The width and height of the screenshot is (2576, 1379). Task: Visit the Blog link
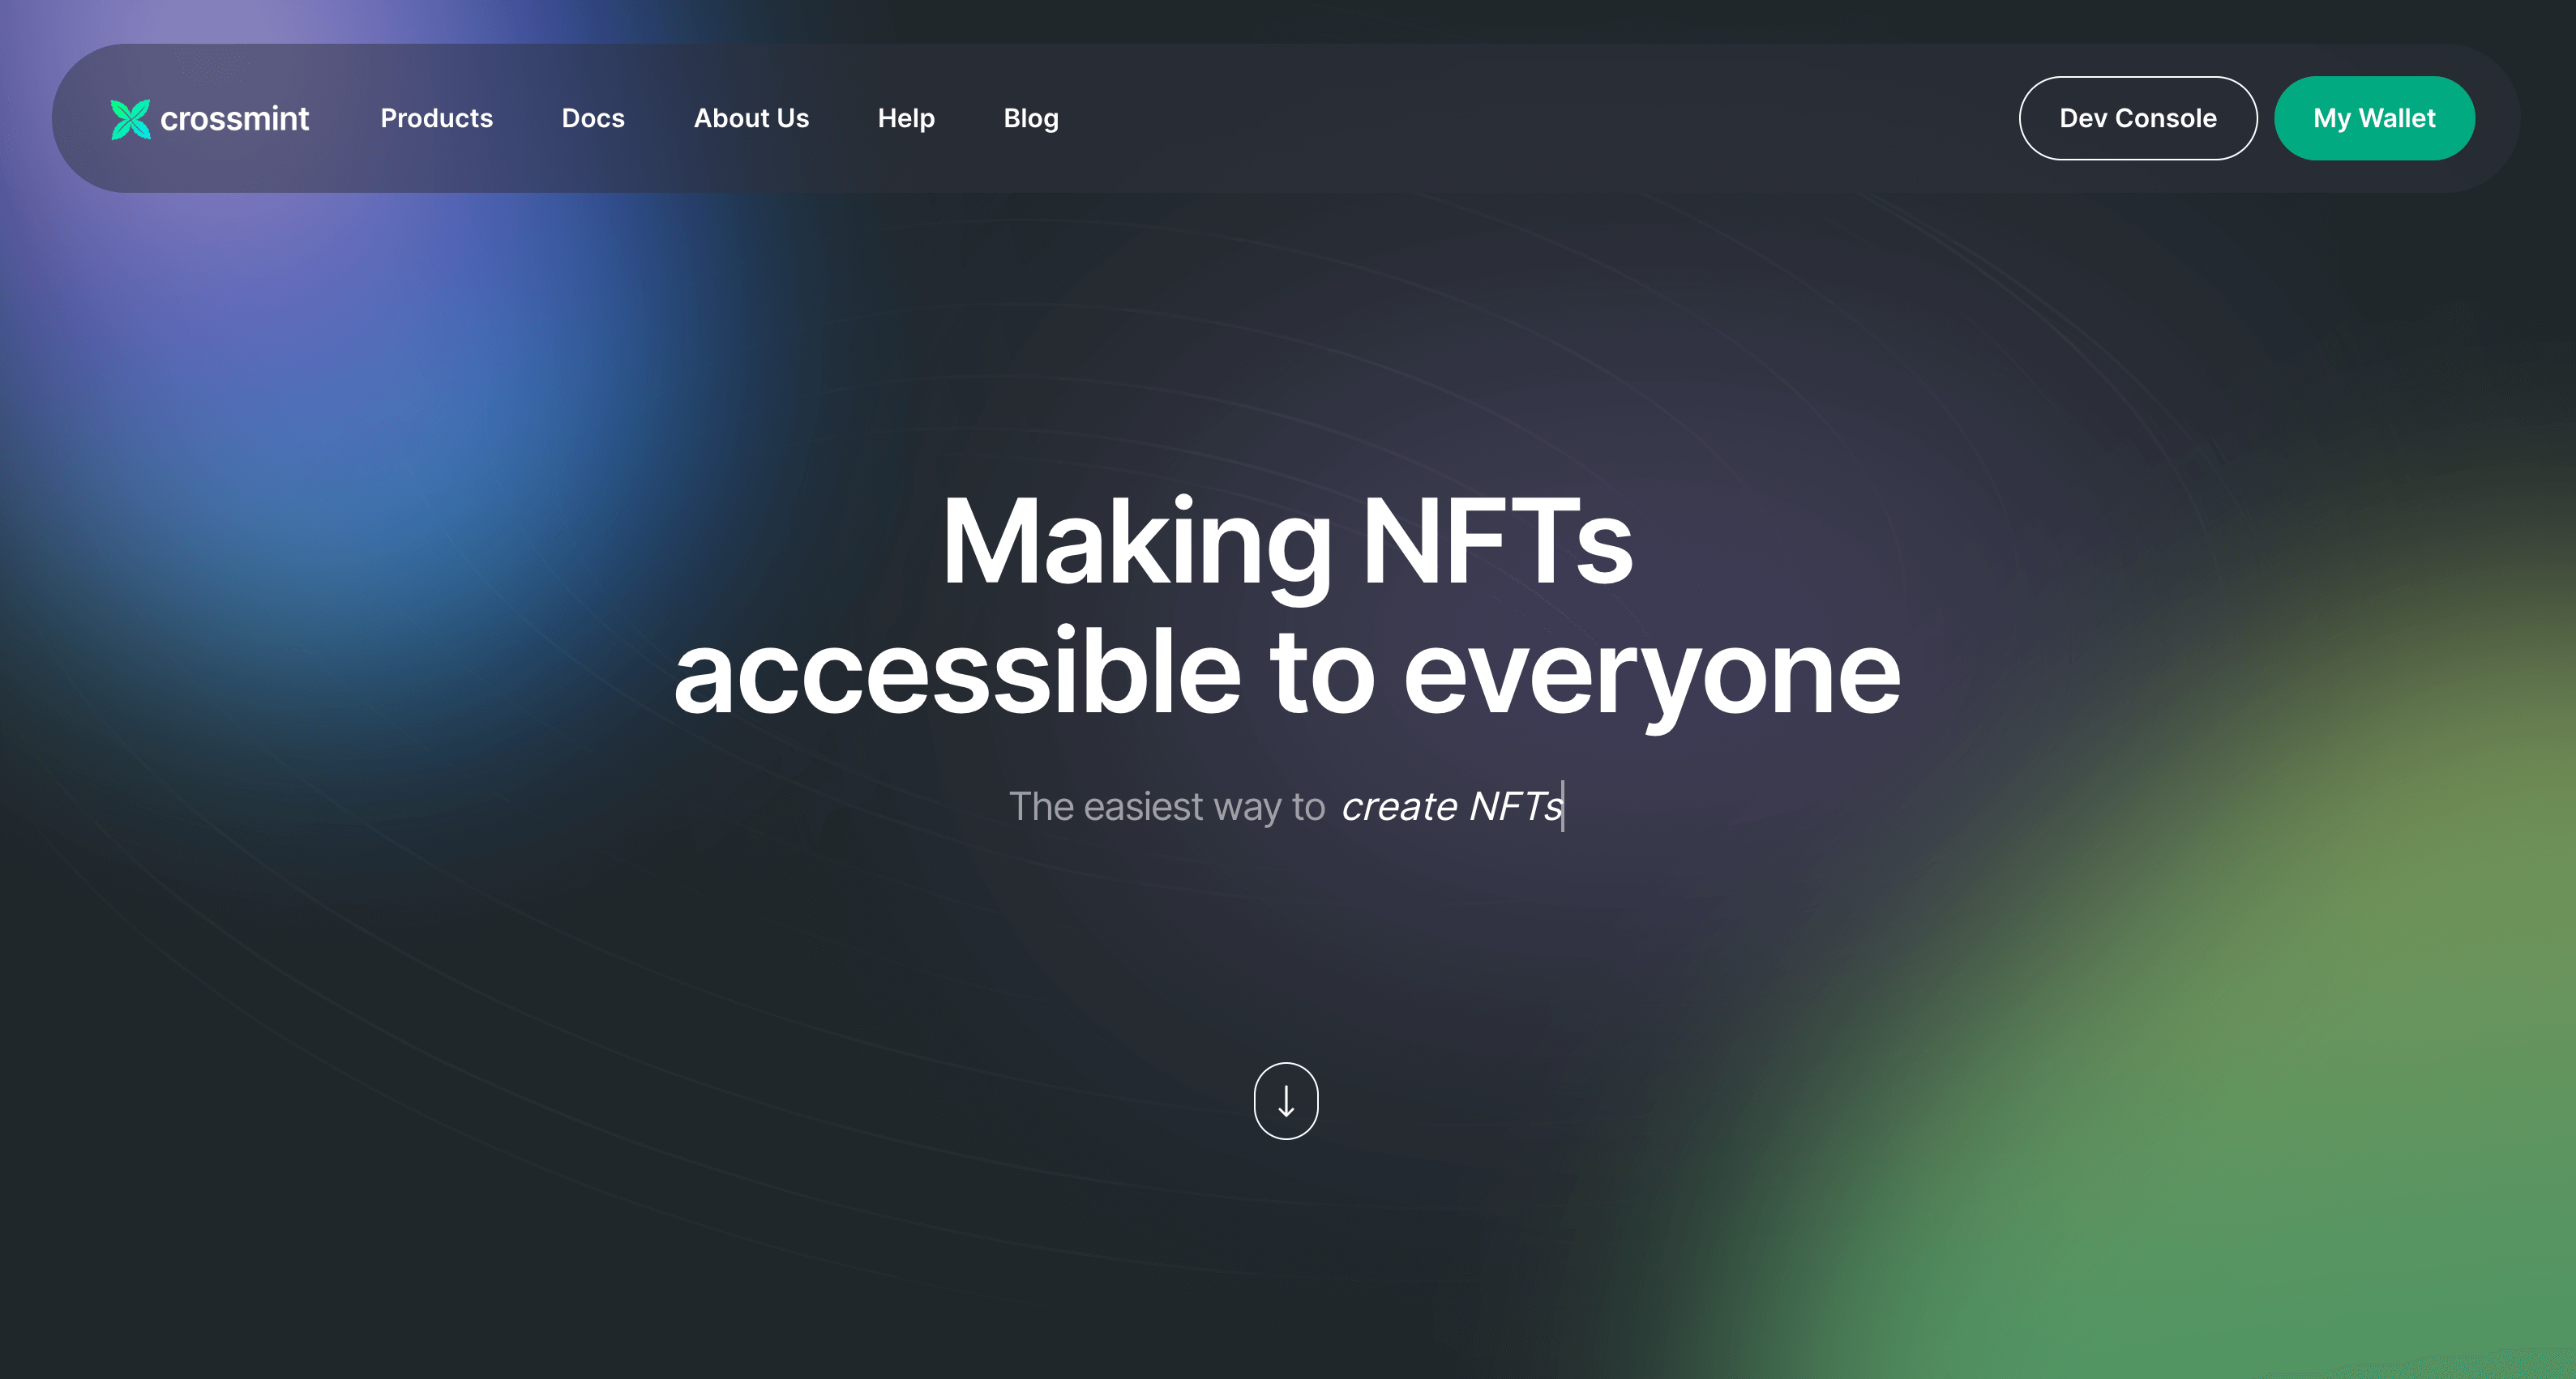1031,118
